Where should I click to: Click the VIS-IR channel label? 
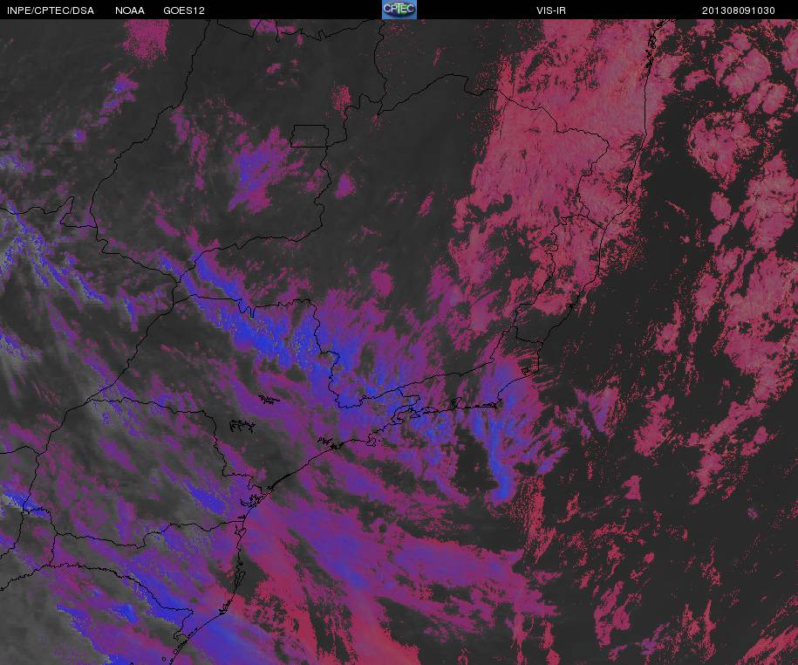(x=551, y=10)
